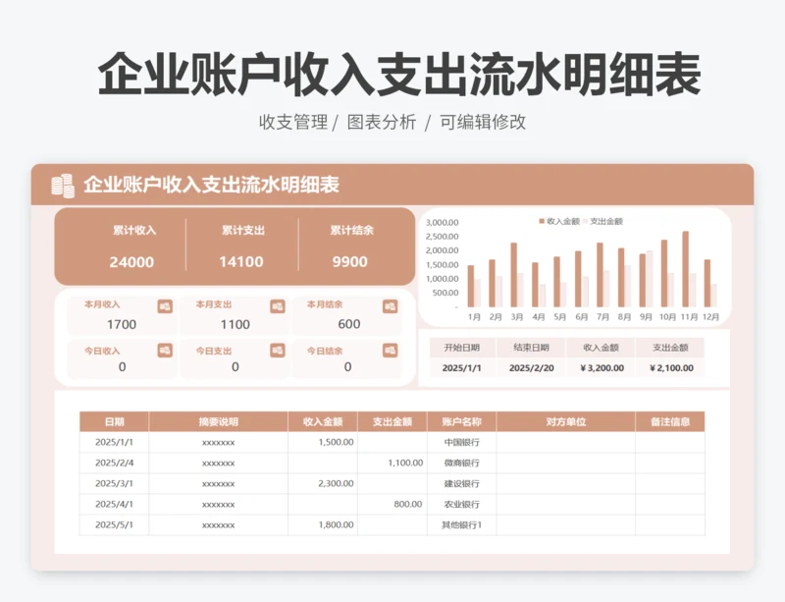Select the ¥2,100.00 expense total cell
Image resolution: width=785 pixels, height=602 pixels.
pyautogui.click(x=670, y=368)
